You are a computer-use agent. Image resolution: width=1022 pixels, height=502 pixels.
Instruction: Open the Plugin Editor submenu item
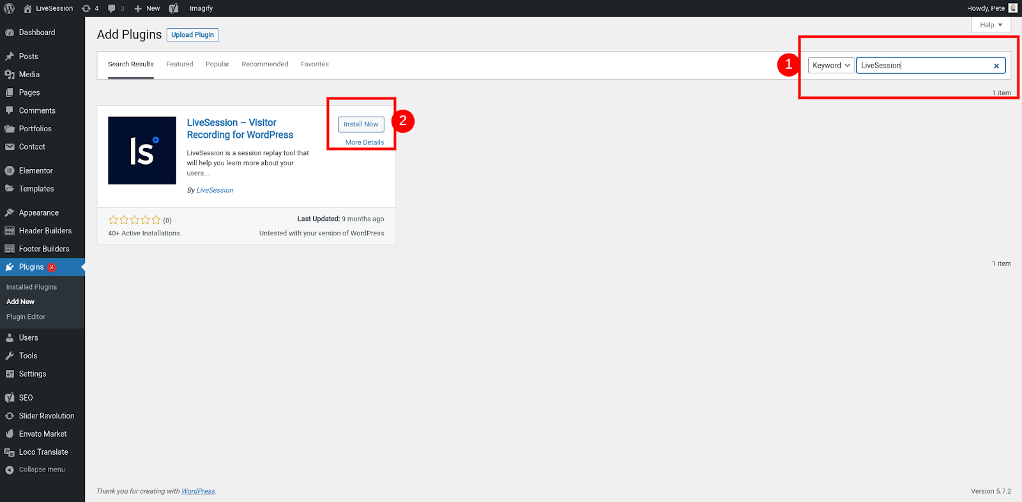pos(26,317)
